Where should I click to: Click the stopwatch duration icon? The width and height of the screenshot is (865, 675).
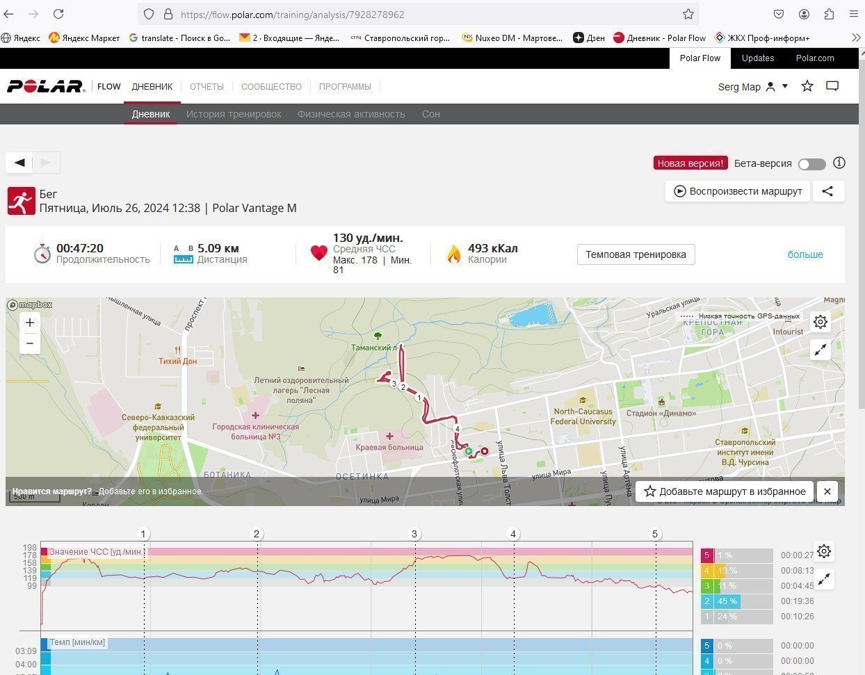(x=42, y=253)
